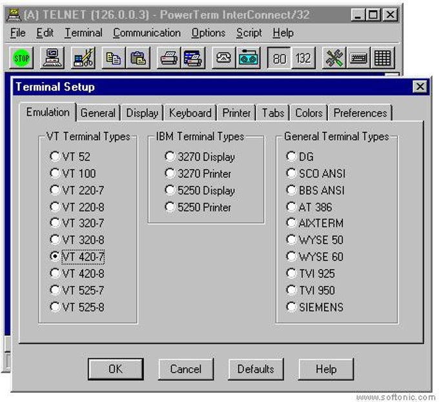This screenshot has width=439, height=402.
Task: Select the DG terminal type
Action: tap(291, 156)
